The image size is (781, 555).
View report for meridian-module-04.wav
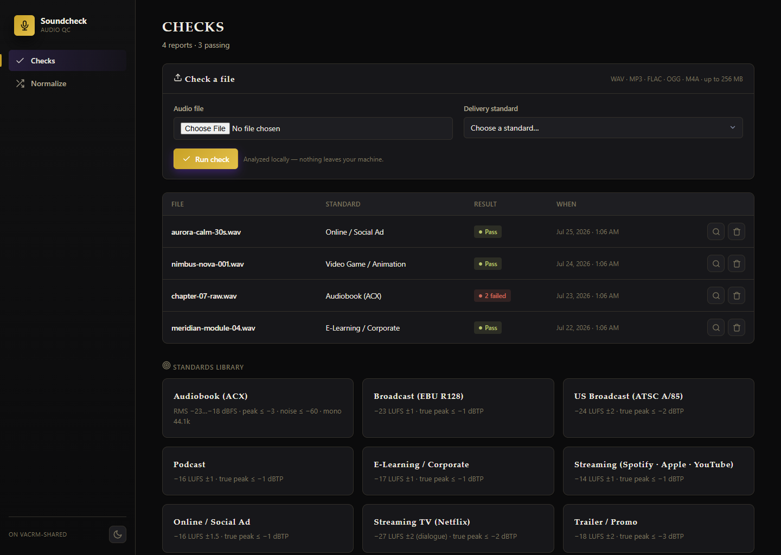(716, 327)
